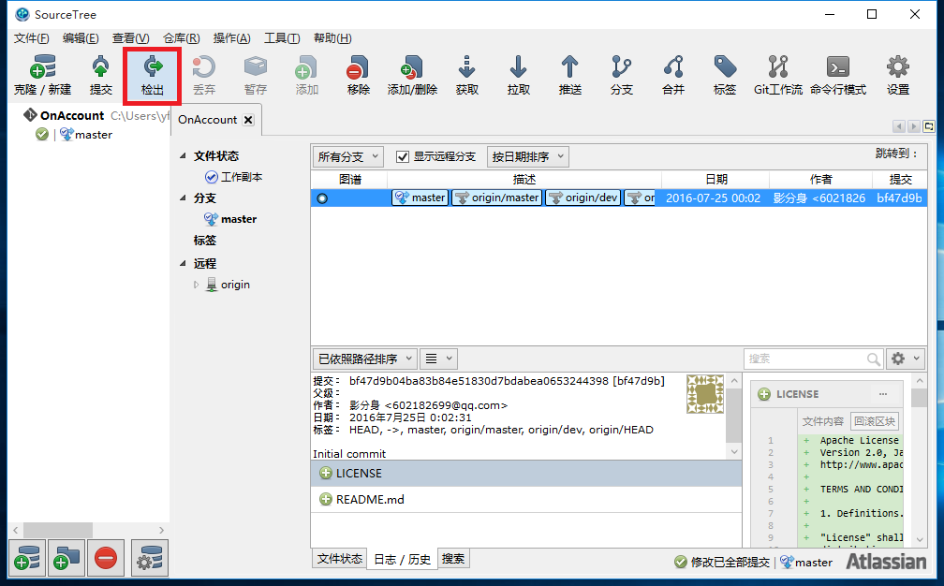Viewport: 944px width, 586px height.
Task: Open the 帮助(H) menu
Action: [332, 37]
